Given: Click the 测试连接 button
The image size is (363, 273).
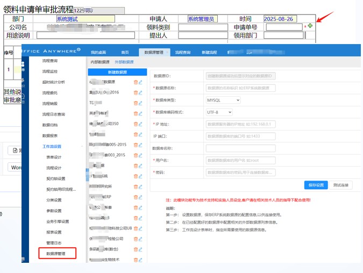Looking at the screenshot, I should click(x=341, y=185).
